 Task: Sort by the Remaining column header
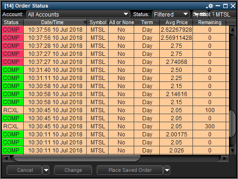tap(210, 22)
